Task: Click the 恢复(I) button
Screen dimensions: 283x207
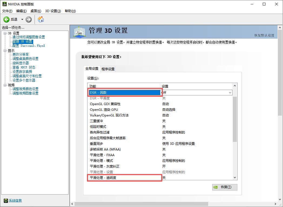Action: (x=225, y=187)
